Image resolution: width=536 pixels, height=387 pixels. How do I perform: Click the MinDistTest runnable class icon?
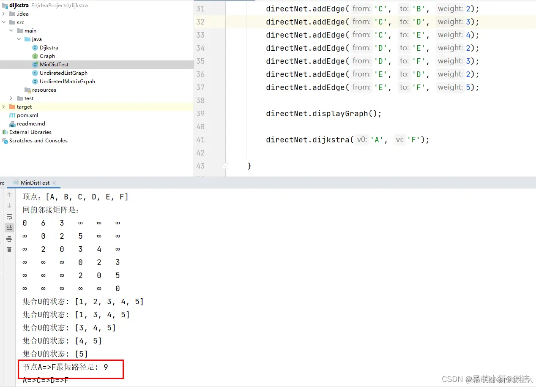[x=36, y=65]
